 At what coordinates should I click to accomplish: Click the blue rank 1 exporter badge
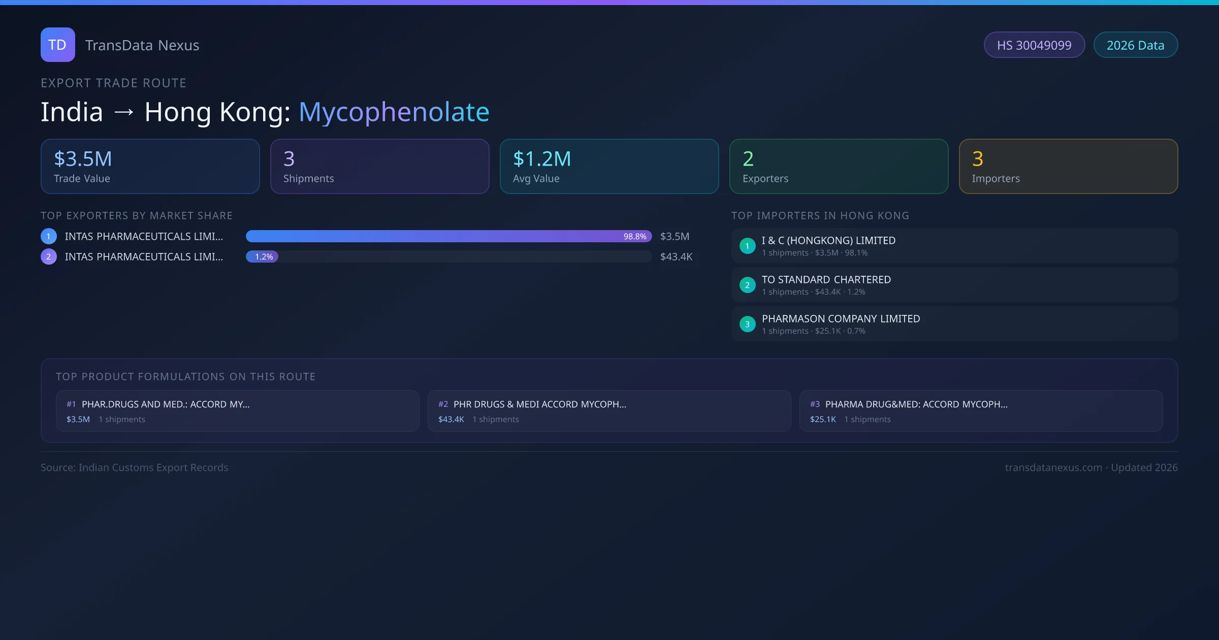click(x=49, y=236)
